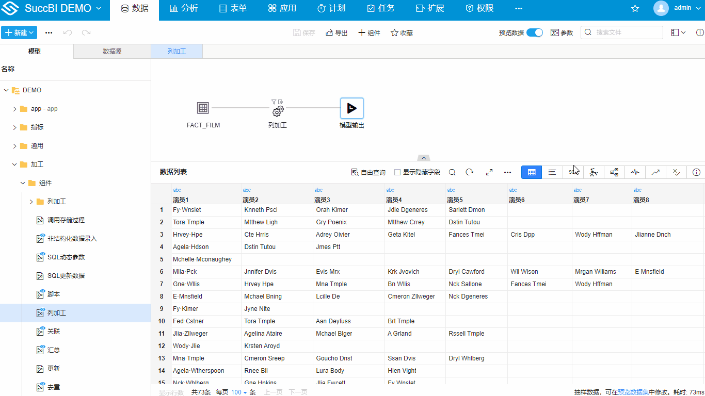Viewport: 705px width, 396px height.
Task: Click the 导出 export button
Action: pos(336,32)
